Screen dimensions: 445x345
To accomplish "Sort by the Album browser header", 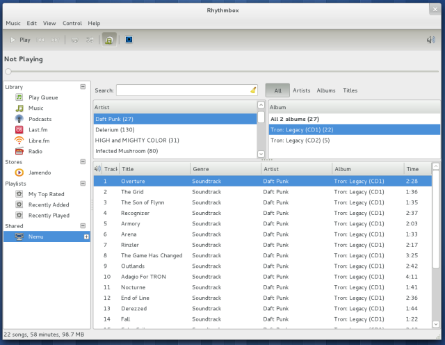I will 355,107.
